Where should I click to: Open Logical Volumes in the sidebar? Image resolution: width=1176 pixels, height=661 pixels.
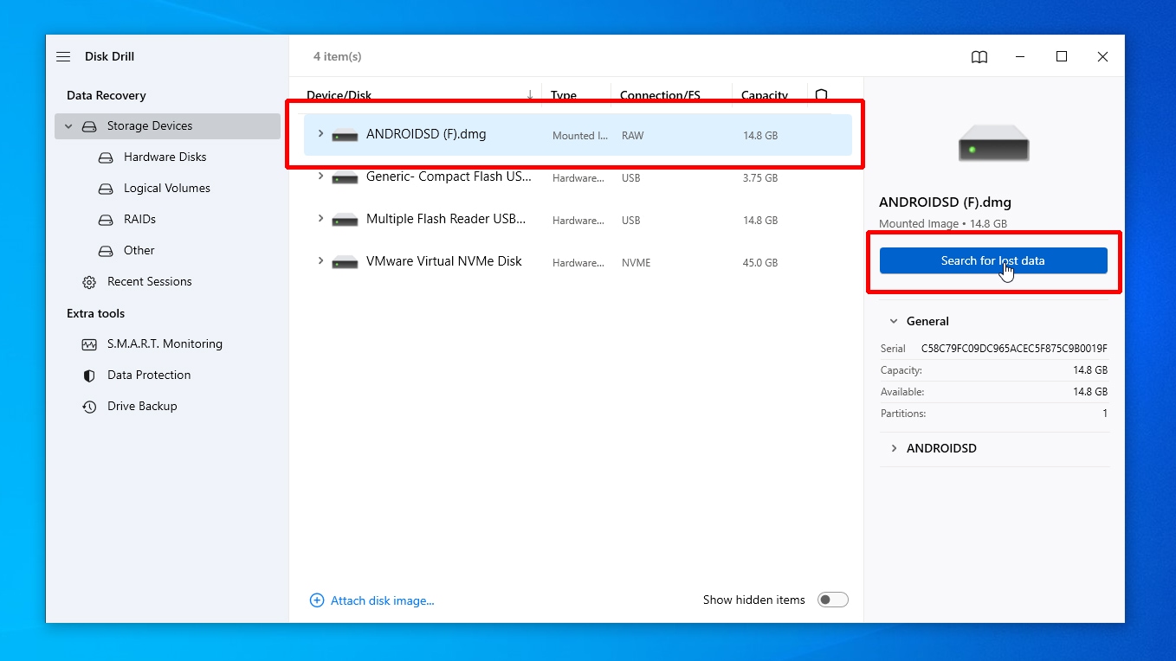tap(167, 189)
